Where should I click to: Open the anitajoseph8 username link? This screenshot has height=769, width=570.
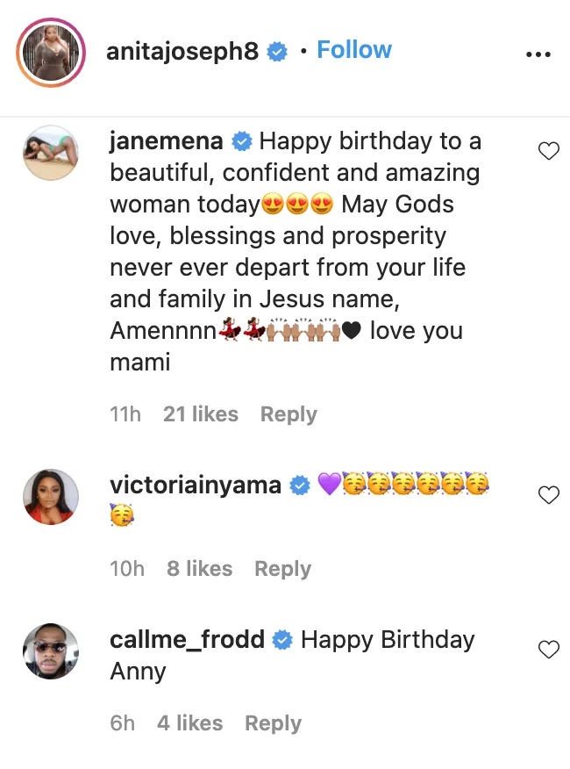pyautogui.click(x=182, y=53)
